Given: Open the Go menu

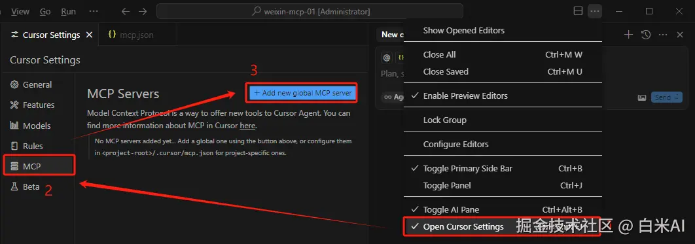Looking at the screenshot, I should pyautogui.click(x=45, y=12).
